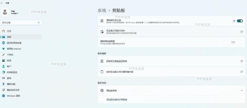Turn off 剪贴板历史记录 toggle
This screenshot has height=108, width=247.
[240, 21]
